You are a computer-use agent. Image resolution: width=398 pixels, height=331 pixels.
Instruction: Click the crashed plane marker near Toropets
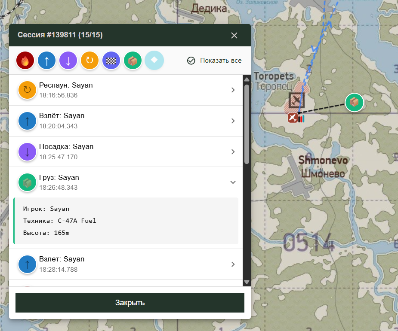(x=293, y=118)
